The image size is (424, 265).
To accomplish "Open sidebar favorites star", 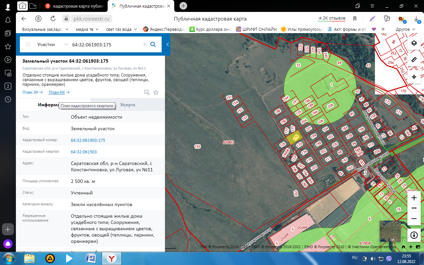I will click(8, 46).
